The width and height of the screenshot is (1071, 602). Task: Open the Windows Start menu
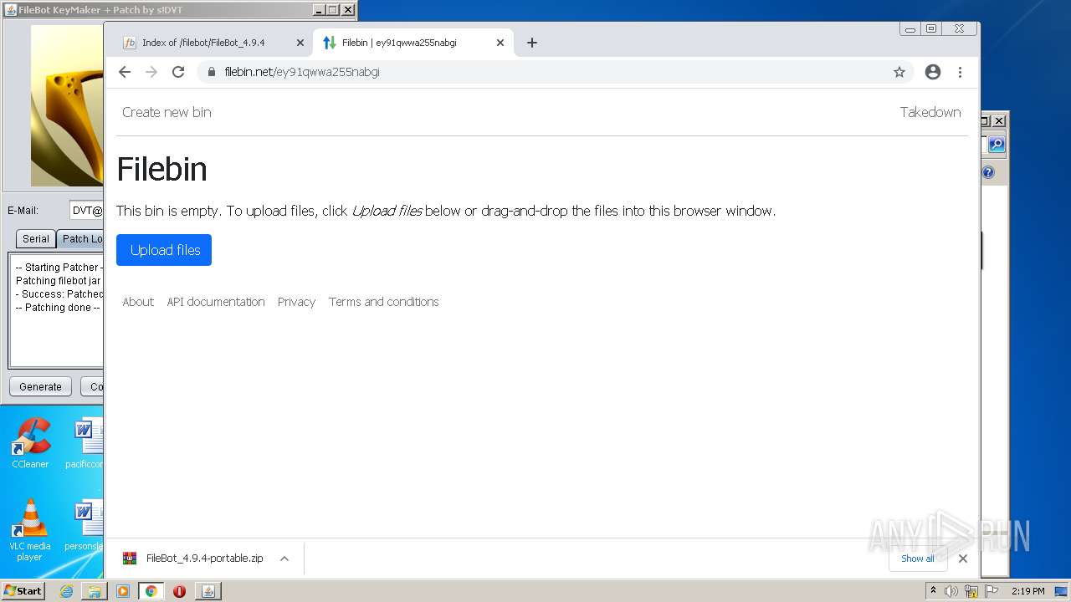(23, 590)
